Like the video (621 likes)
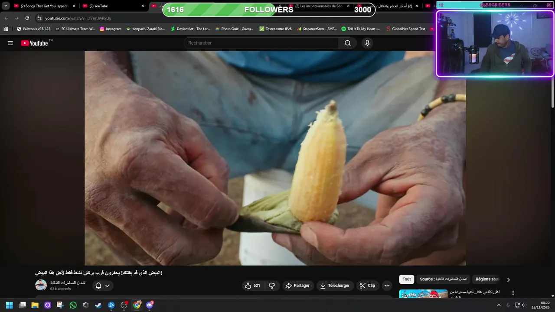The image size is (555, 312). pyautogui.click(x=253, y=286)
